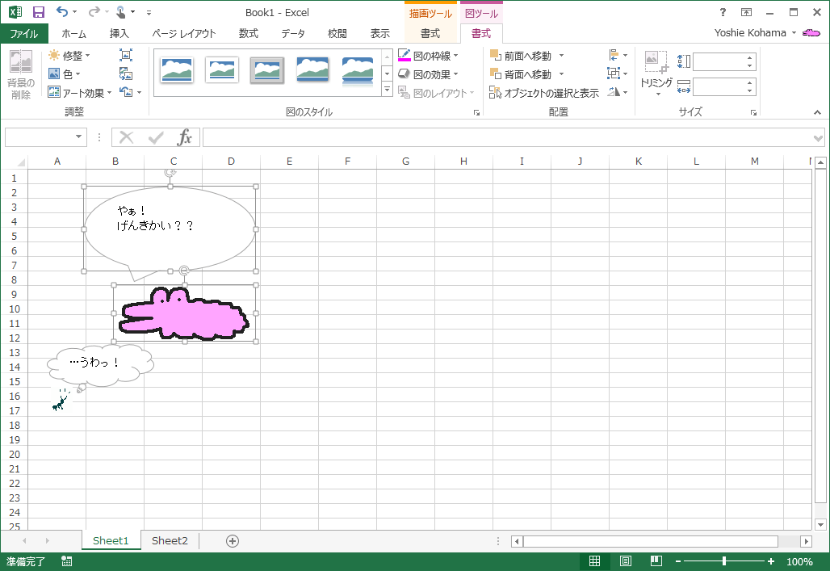Open Excel Help question mark
This screenshot has height=571, width=830.
tap(723, 12)
